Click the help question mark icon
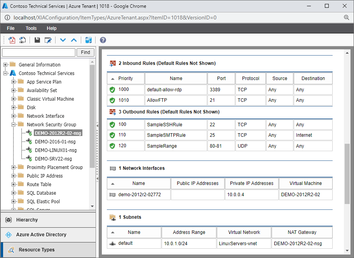 pos(103,40)
